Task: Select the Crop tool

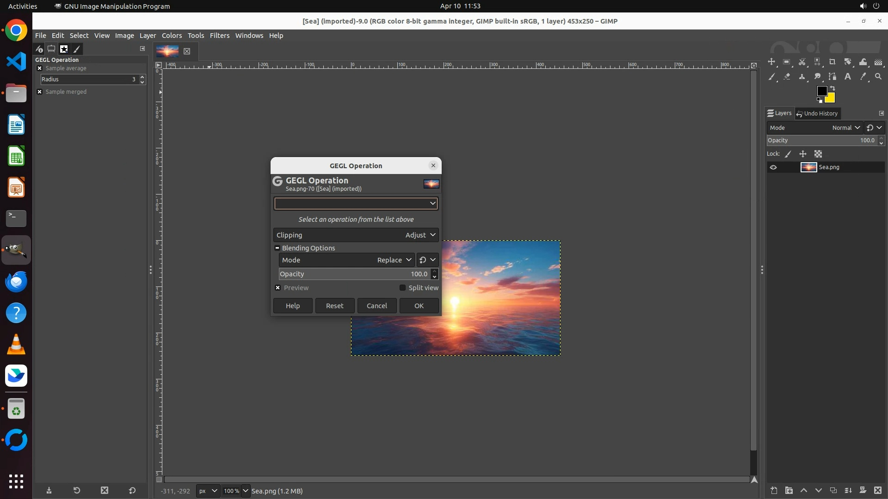Action: pos(832,62)
